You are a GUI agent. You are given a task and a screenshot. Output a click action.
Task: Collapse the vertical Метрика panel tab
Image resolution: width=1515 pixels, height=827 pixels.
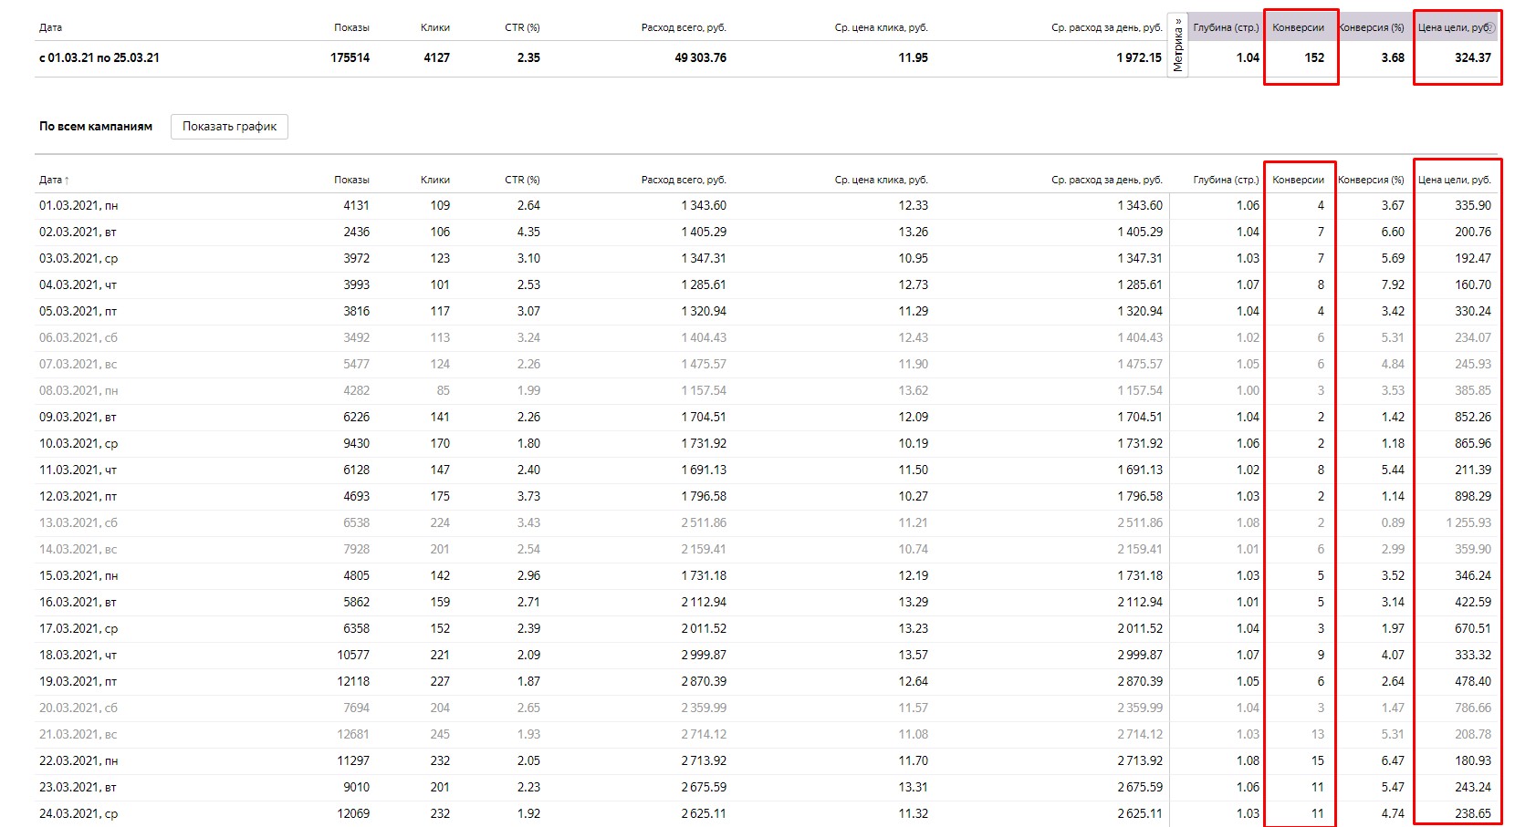pyautogui.click(x=1178, y=47)
